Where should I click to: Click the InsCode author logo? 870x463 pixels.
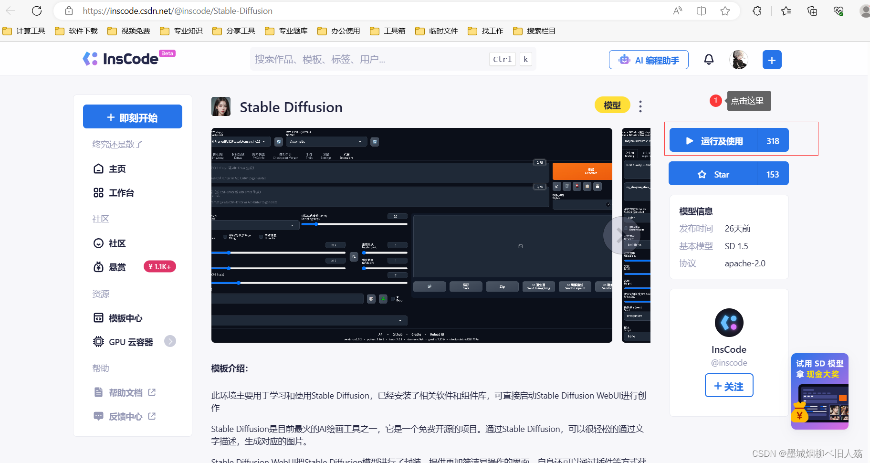[729, 323]
